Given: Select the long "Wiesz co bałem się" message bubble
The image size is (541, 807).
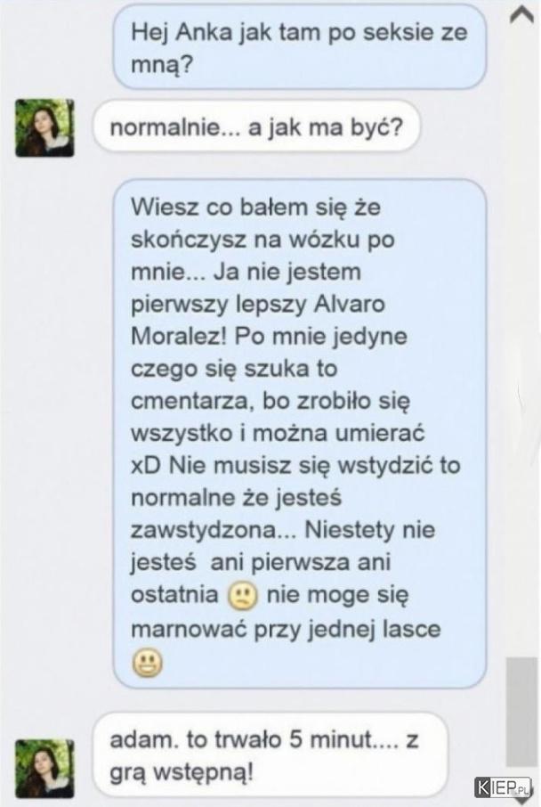Looking at the screenshot, I should tap(300, 434).
